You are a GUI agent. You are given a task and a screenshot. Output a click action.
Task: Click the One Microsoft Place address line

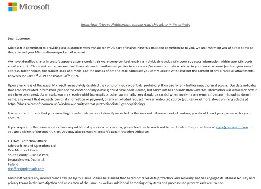(x=23, y=150)
